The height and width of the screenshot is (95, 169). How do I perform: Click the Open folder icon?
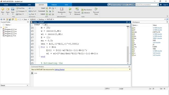pos(8,9)
